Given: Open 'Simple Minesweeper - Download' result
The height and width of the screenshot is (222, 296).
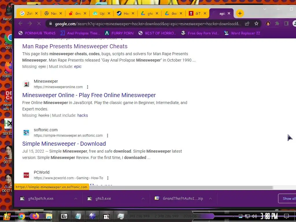Looking at the screenshot, I should [x=64, y=144].
